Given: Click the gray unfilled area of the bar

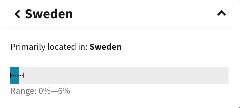Looking at the screenshot, I should coord(124,75).
